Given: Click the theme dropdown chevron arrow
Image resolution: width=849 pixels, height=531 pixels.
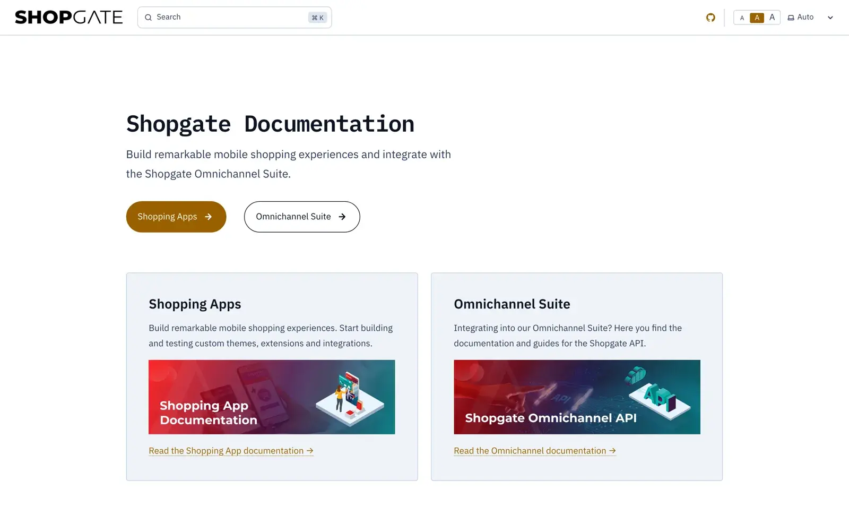Looking at the screenshot, I should click(x=830, y=18).
